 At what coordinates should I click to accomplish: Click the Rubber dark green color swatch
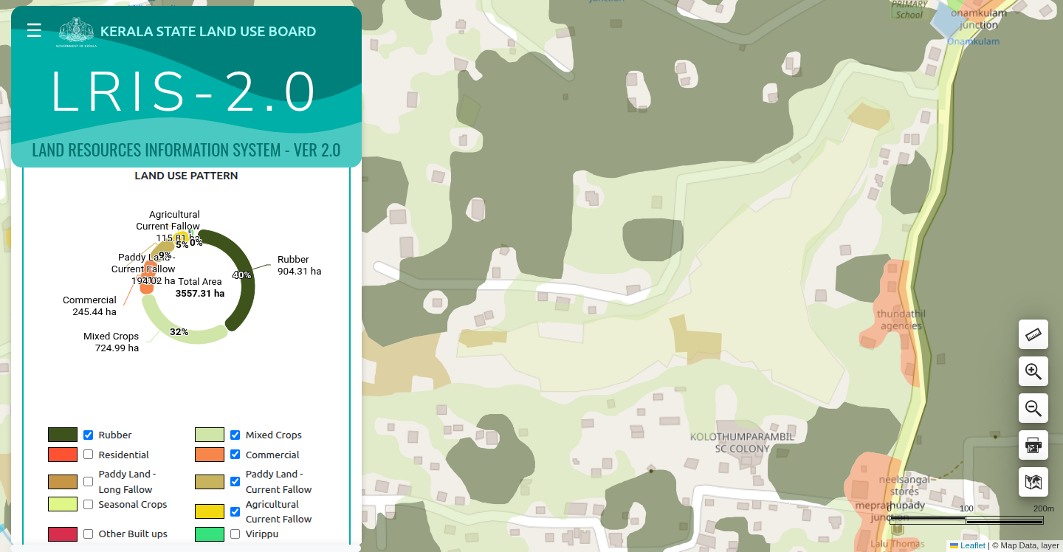coord(63,435)
